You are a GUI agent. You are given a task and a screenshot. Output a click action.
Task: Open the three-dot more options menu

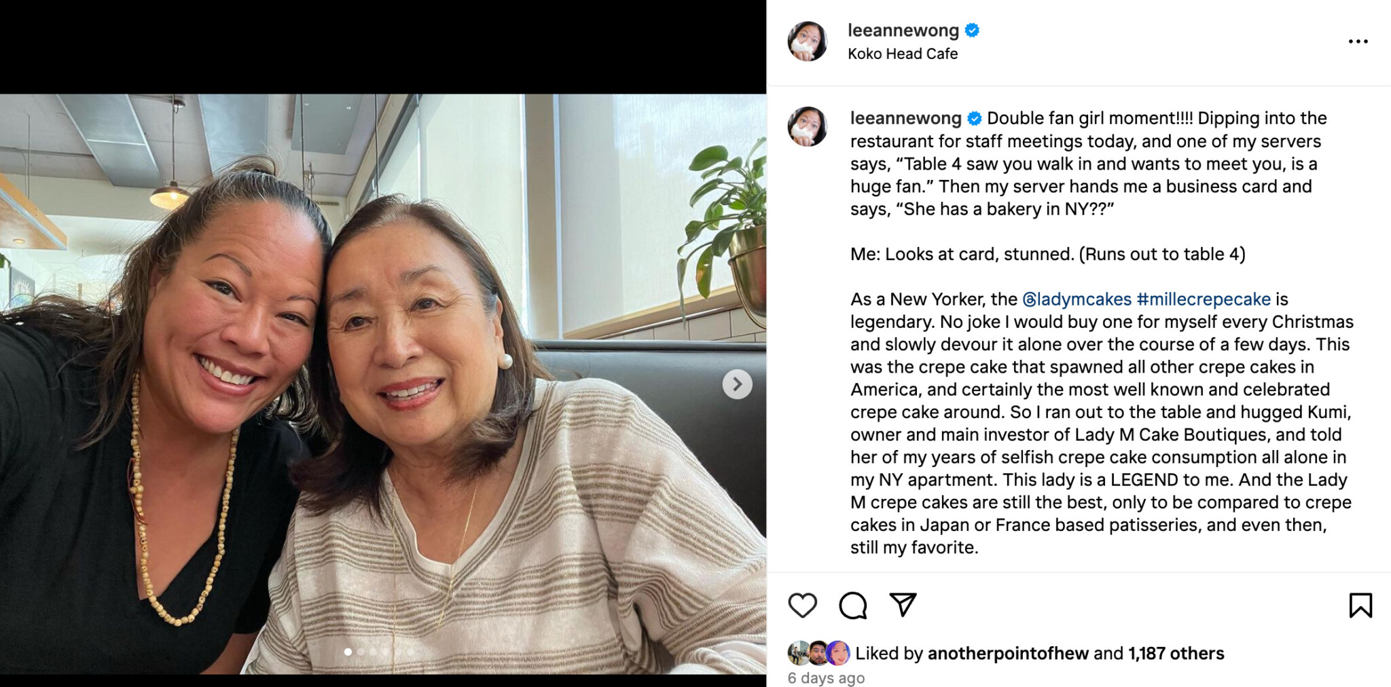(1358, 41)
